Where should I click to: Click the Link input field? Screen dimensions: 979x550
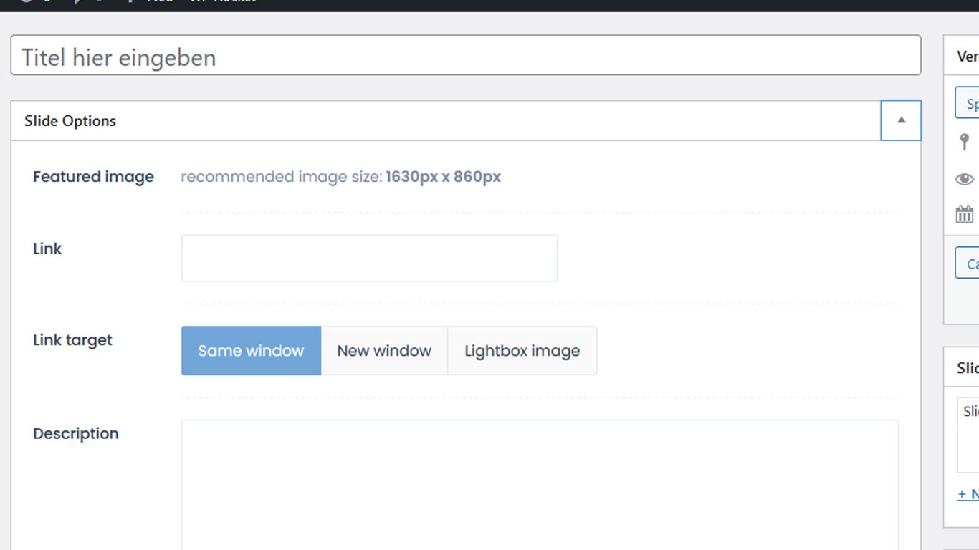[369, 258]
